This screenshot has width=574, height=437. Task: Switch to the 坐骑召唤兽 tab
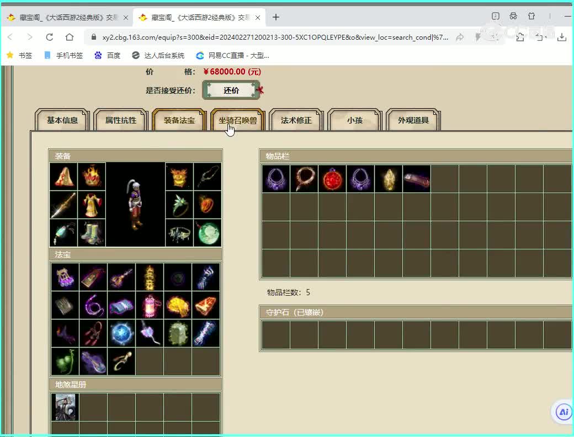[x=237, y=120]
